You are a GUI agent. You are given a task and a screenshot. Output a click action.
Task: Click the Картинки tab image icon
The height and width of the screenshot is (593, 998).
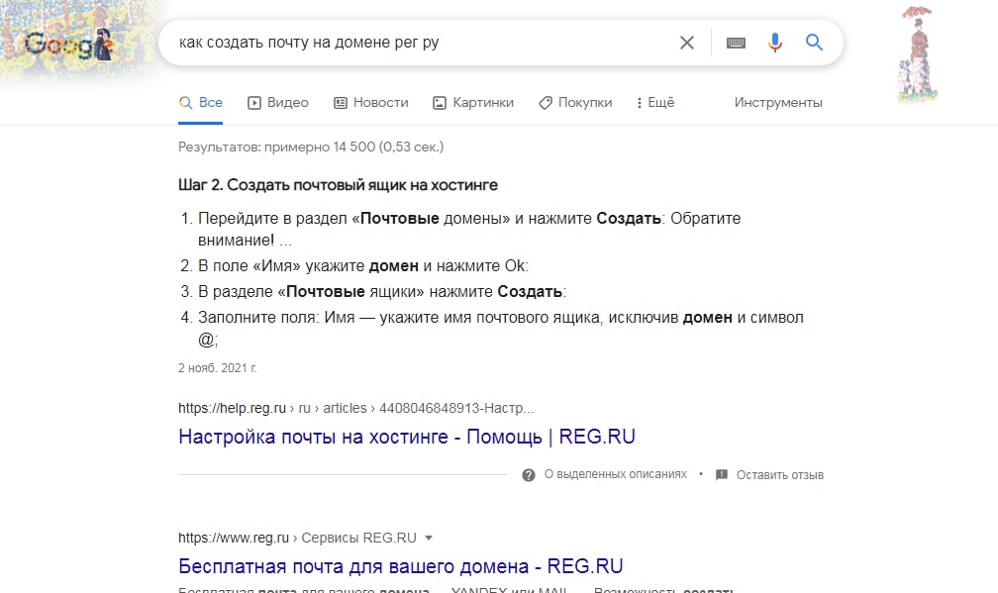[440, 103]
